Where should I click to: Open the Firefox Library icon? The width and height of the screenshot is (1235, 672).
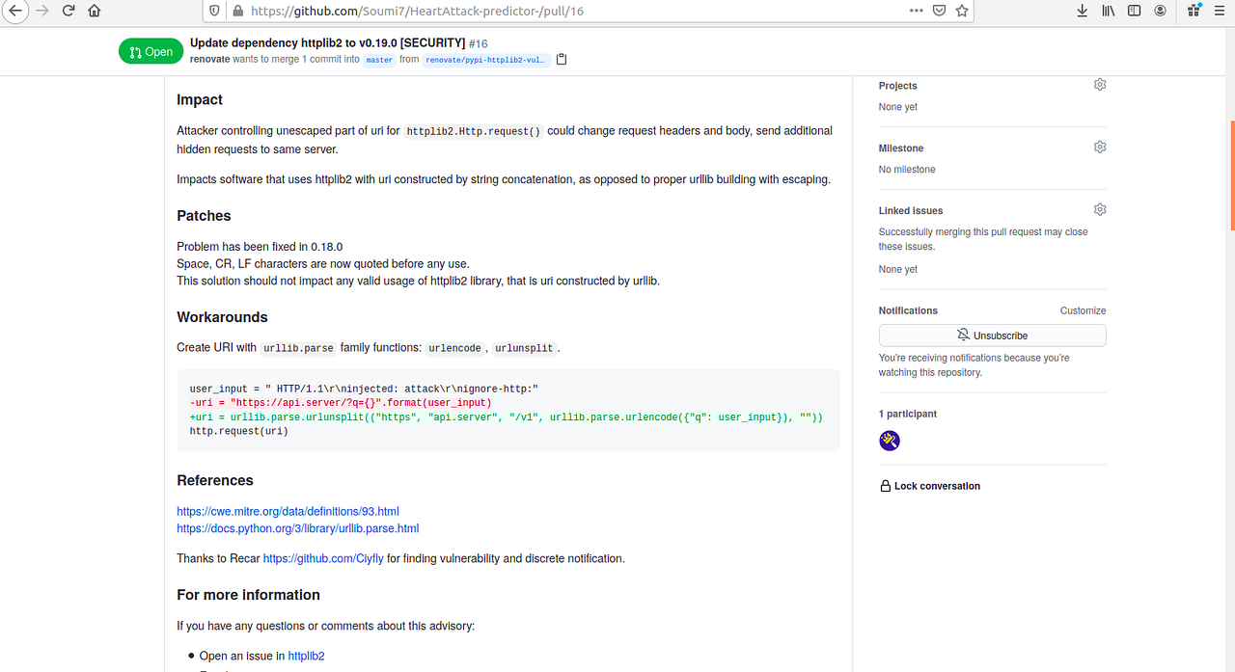[x=1108, y=11]
